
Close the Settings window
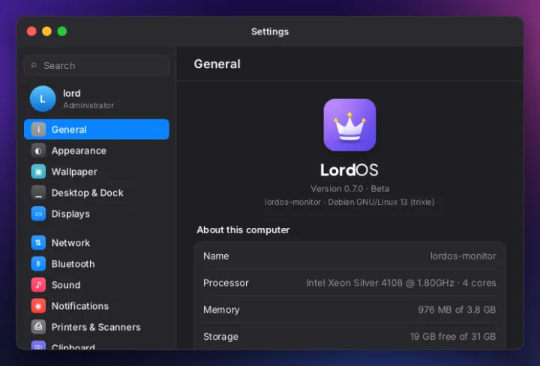[31, 31]
